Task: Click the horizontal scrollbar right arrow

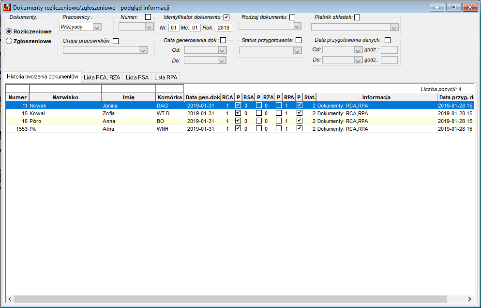Action: [x=469, y=299]
